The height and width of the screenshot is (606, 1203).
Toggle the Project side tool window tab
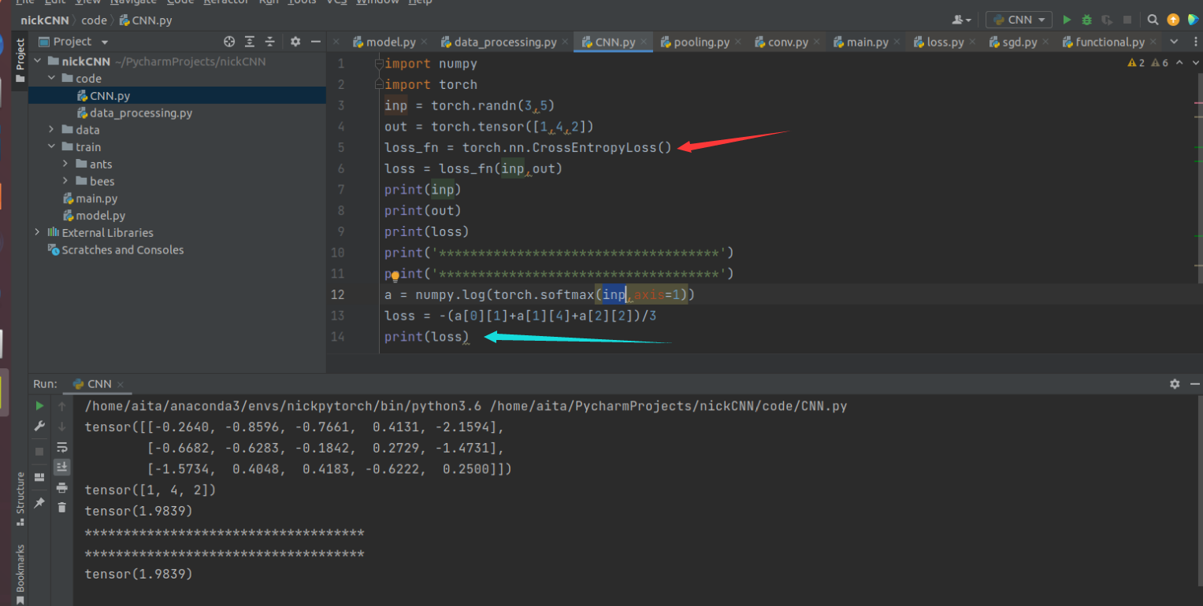coord(20,60)
